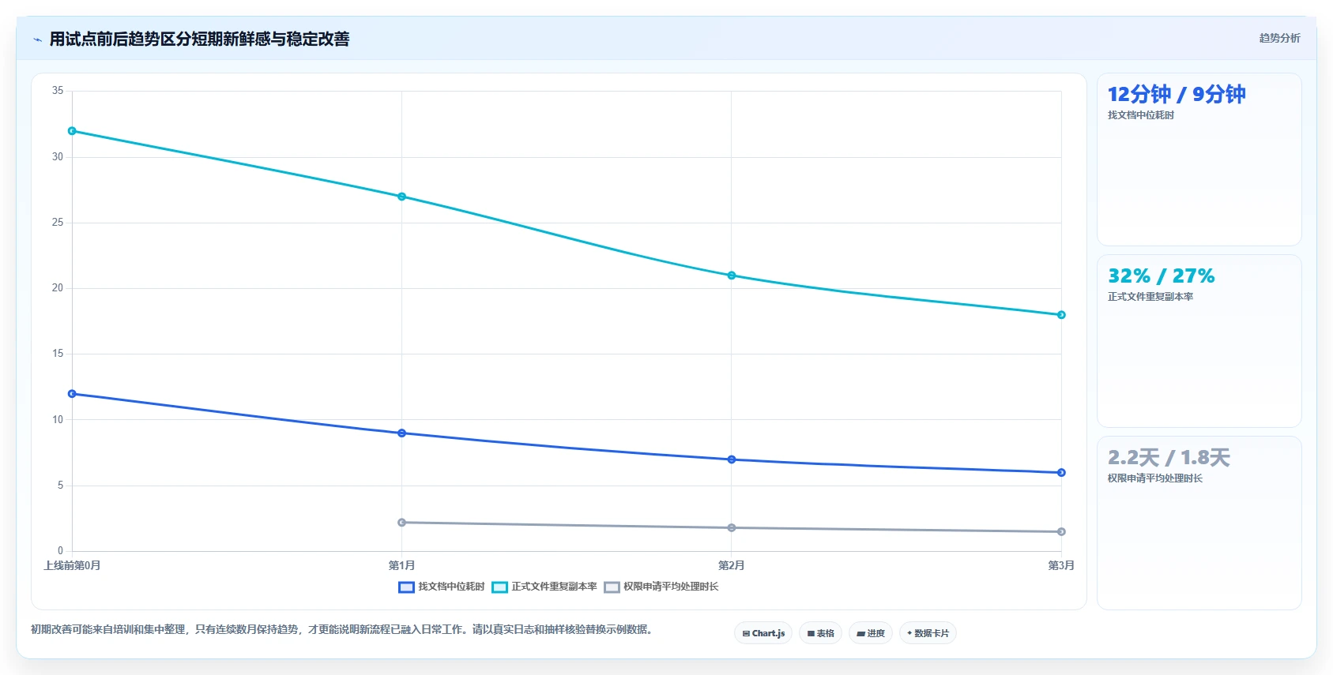Viewport: 1333px width, 675px height.
Task: Click the small icon beside the header title
Action: click(x=37, y=39)
